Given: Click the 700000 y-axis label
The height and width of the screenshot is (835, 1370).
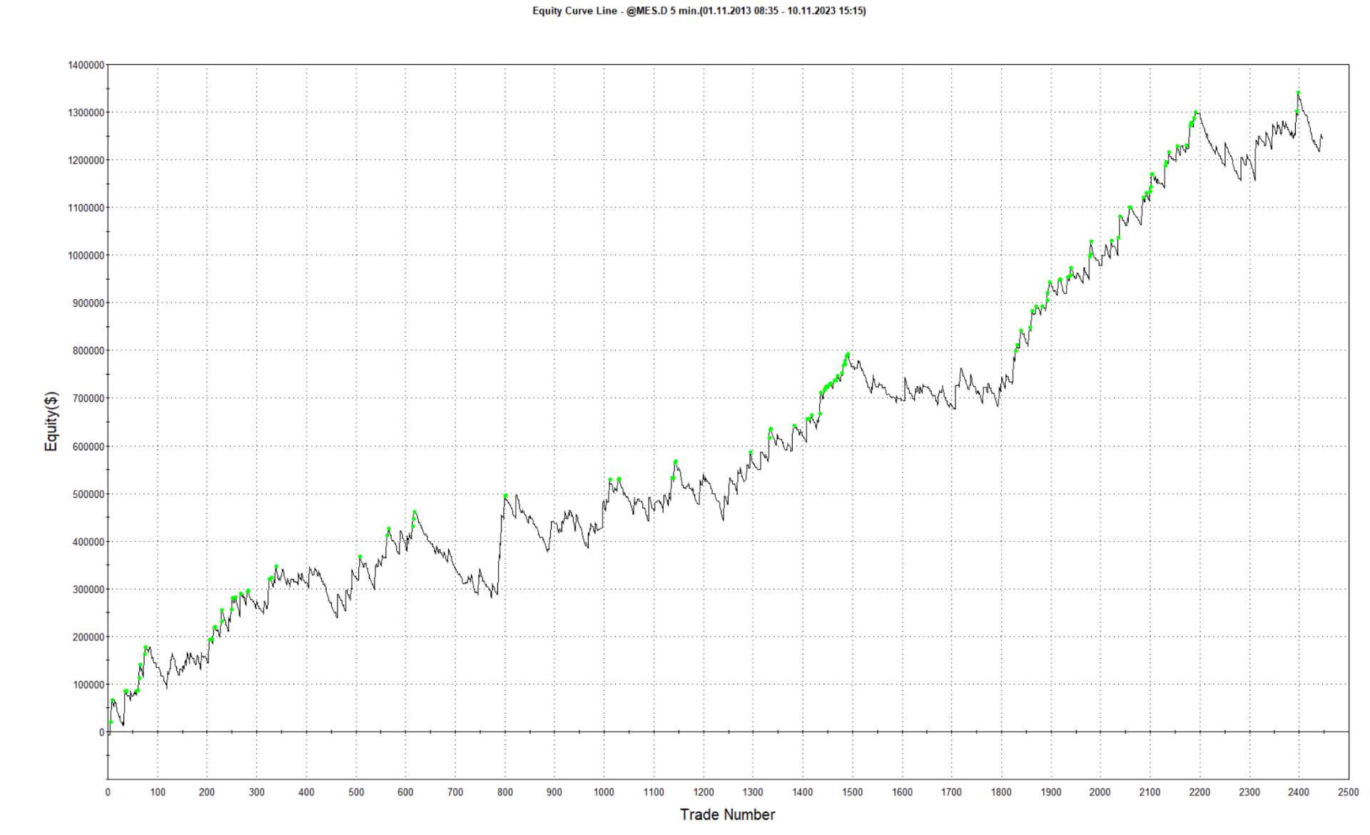Looking at the screenshot, I should coord(89,398).
